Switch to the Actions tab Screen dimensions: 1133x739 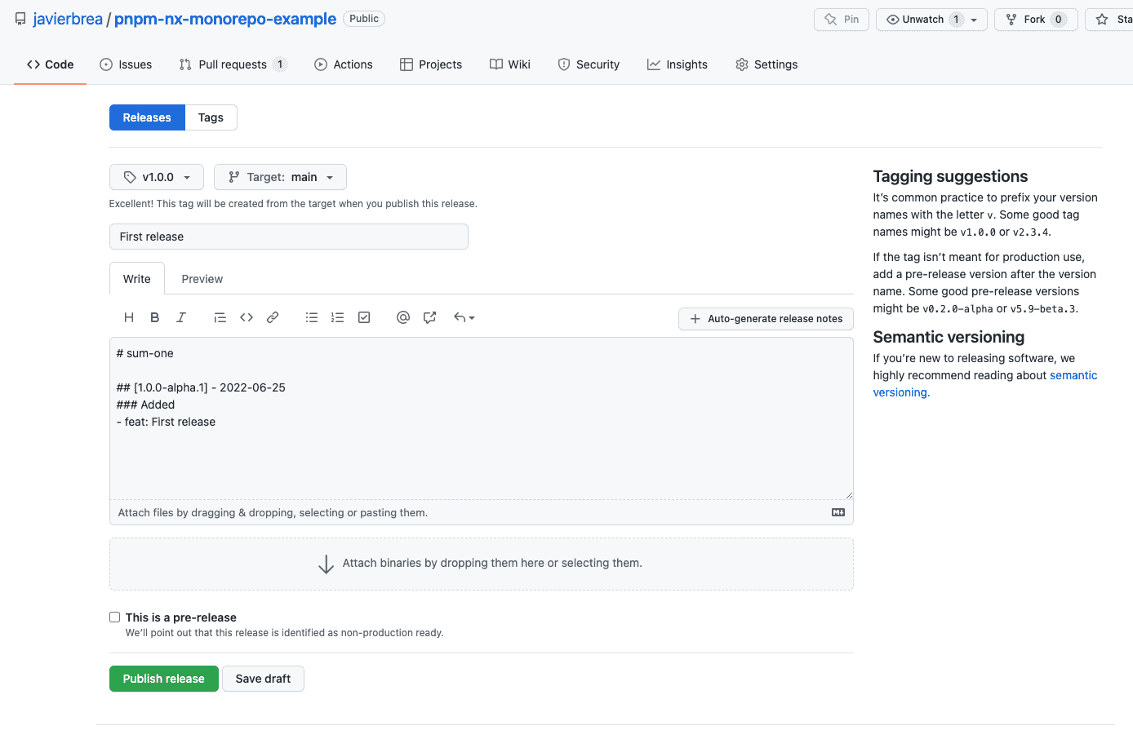coord(344,64)
